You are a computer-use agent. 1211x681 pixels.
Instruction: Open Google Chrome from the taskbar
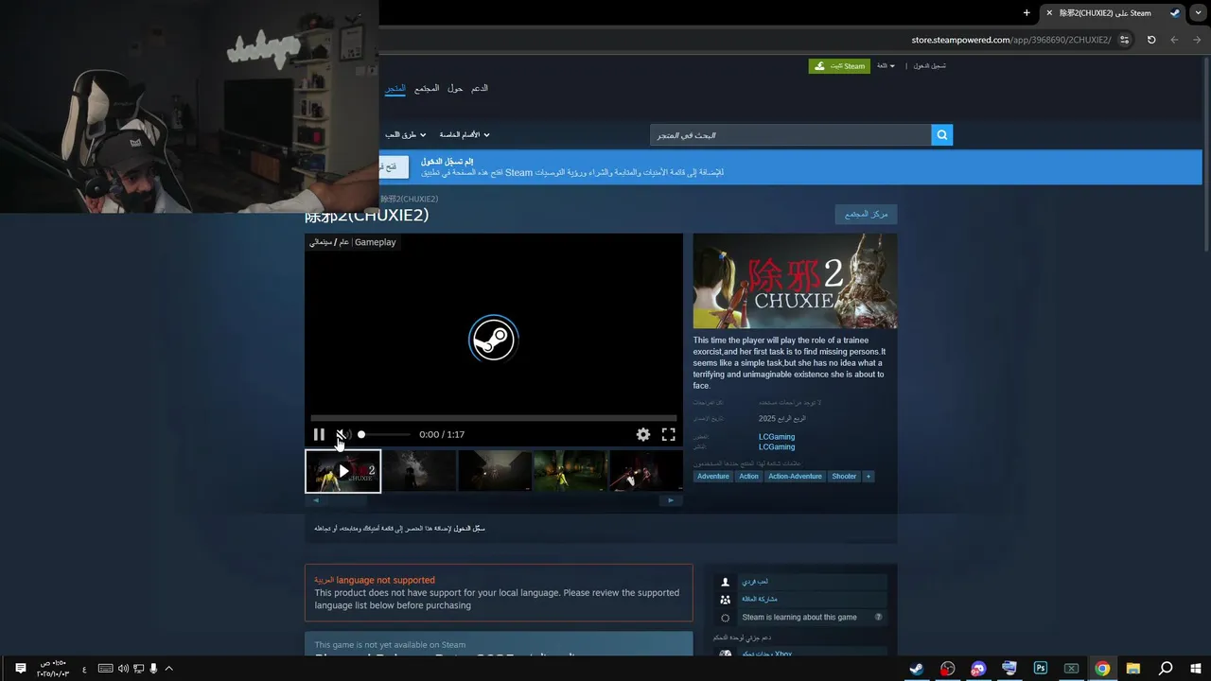1102,669
